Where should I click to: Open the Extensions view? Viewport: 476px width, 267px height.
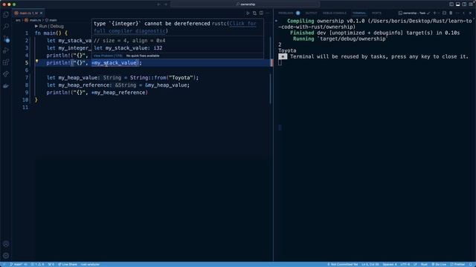[x=6, y=62]
